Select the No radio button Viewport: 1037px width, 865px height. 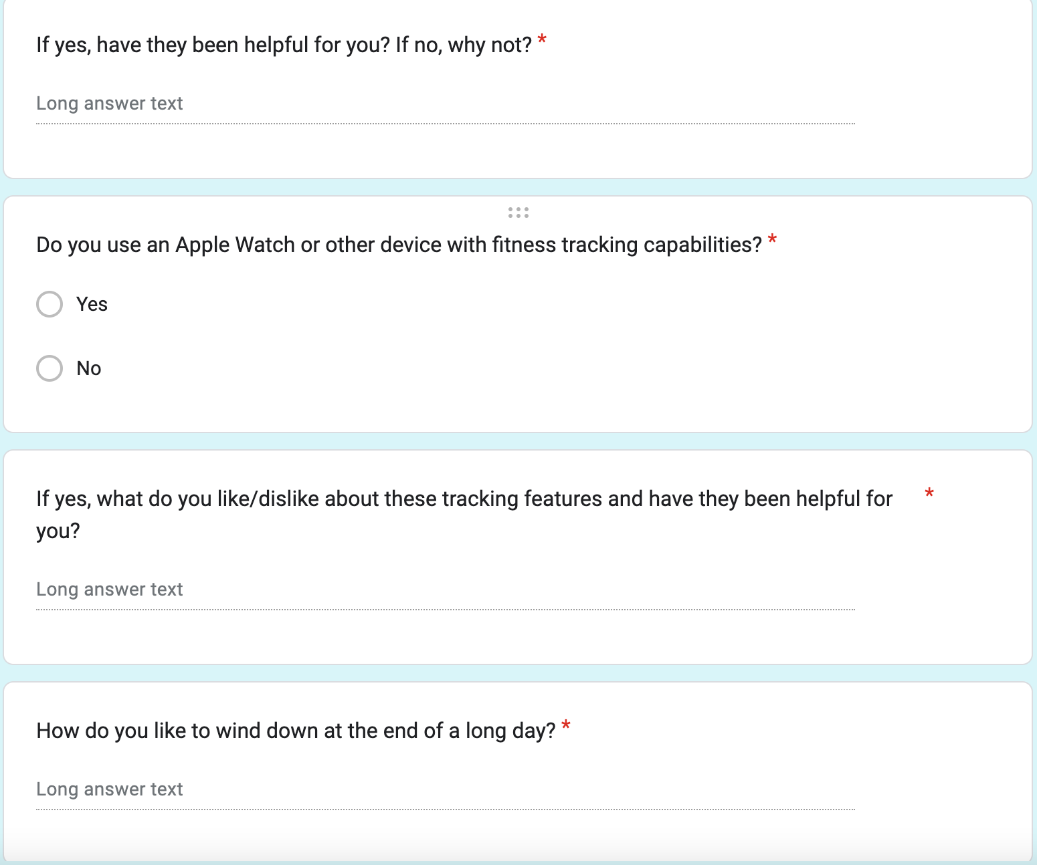[x=50, y=368]
